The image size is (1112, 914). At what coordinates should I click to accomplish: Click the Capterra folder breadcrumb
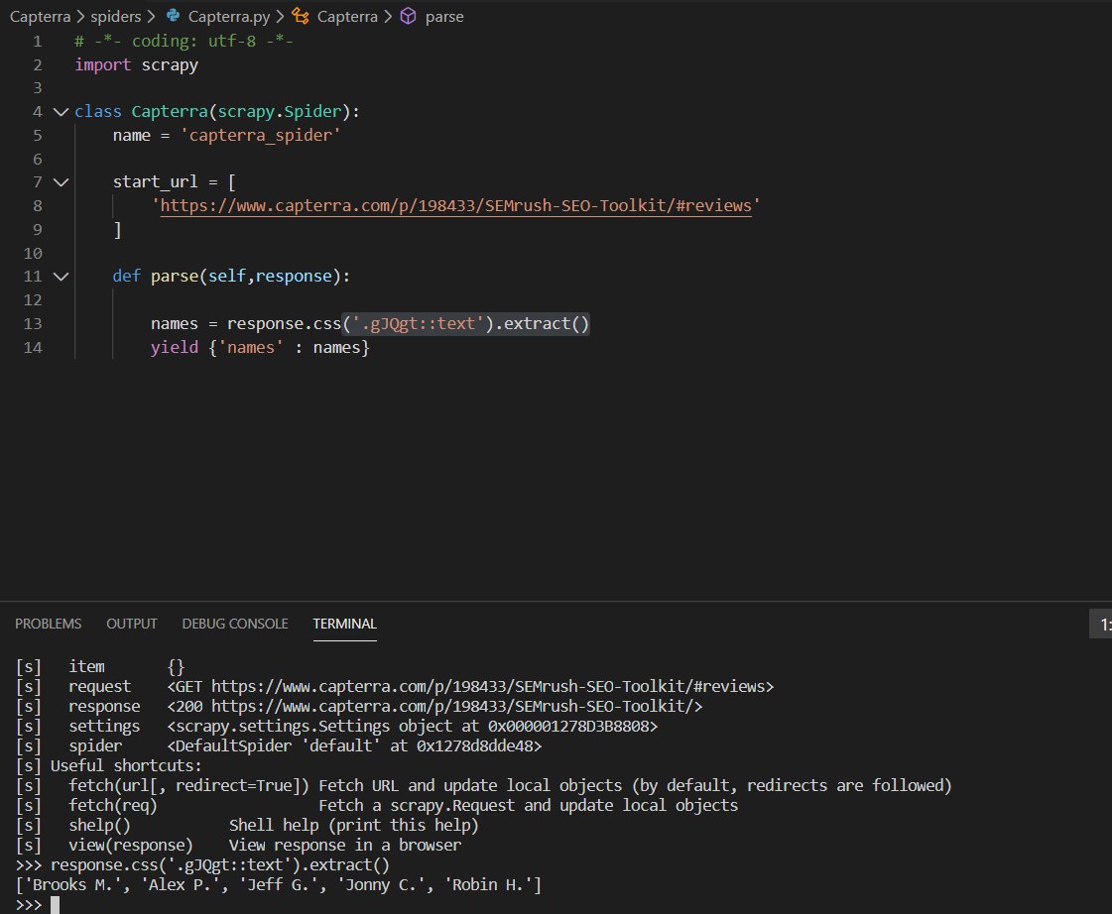pos(40,16)
